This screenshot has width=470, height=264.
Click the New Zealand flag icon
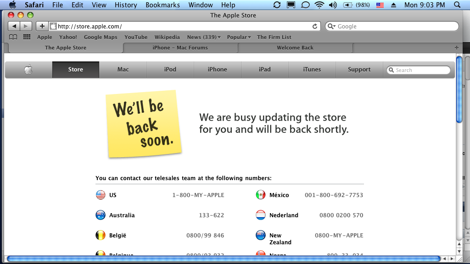261,235
